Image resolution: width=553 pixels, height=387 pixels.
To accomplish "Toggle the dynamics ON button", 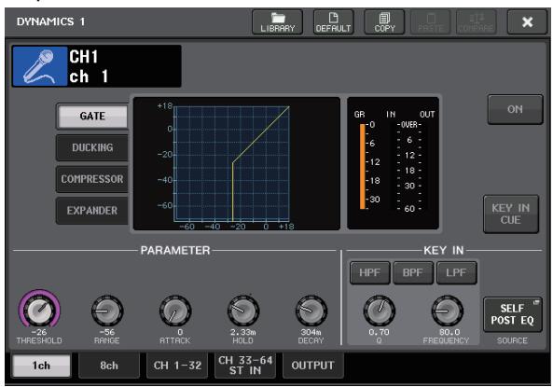I will [x=516, y=109].
